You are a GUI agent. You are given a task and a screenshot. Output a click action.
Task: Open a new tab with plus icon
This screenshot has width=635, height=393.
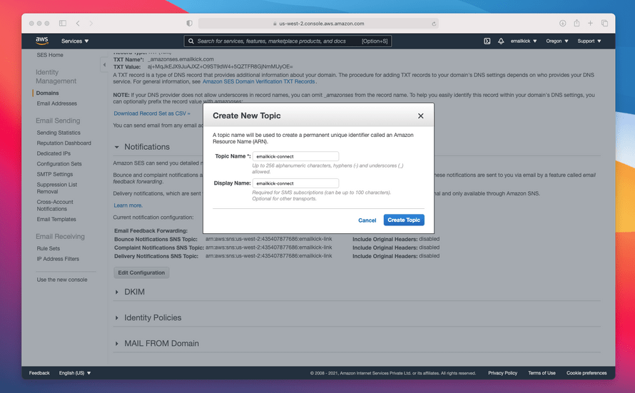591,24
